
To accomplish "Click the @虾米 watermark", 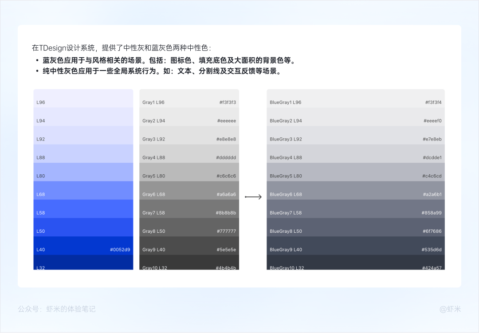I will pos(450,309).
